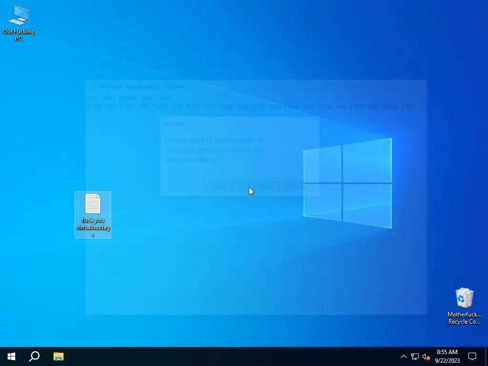
Task: Open the network status tray icon
Action: (x=415, y=356)
